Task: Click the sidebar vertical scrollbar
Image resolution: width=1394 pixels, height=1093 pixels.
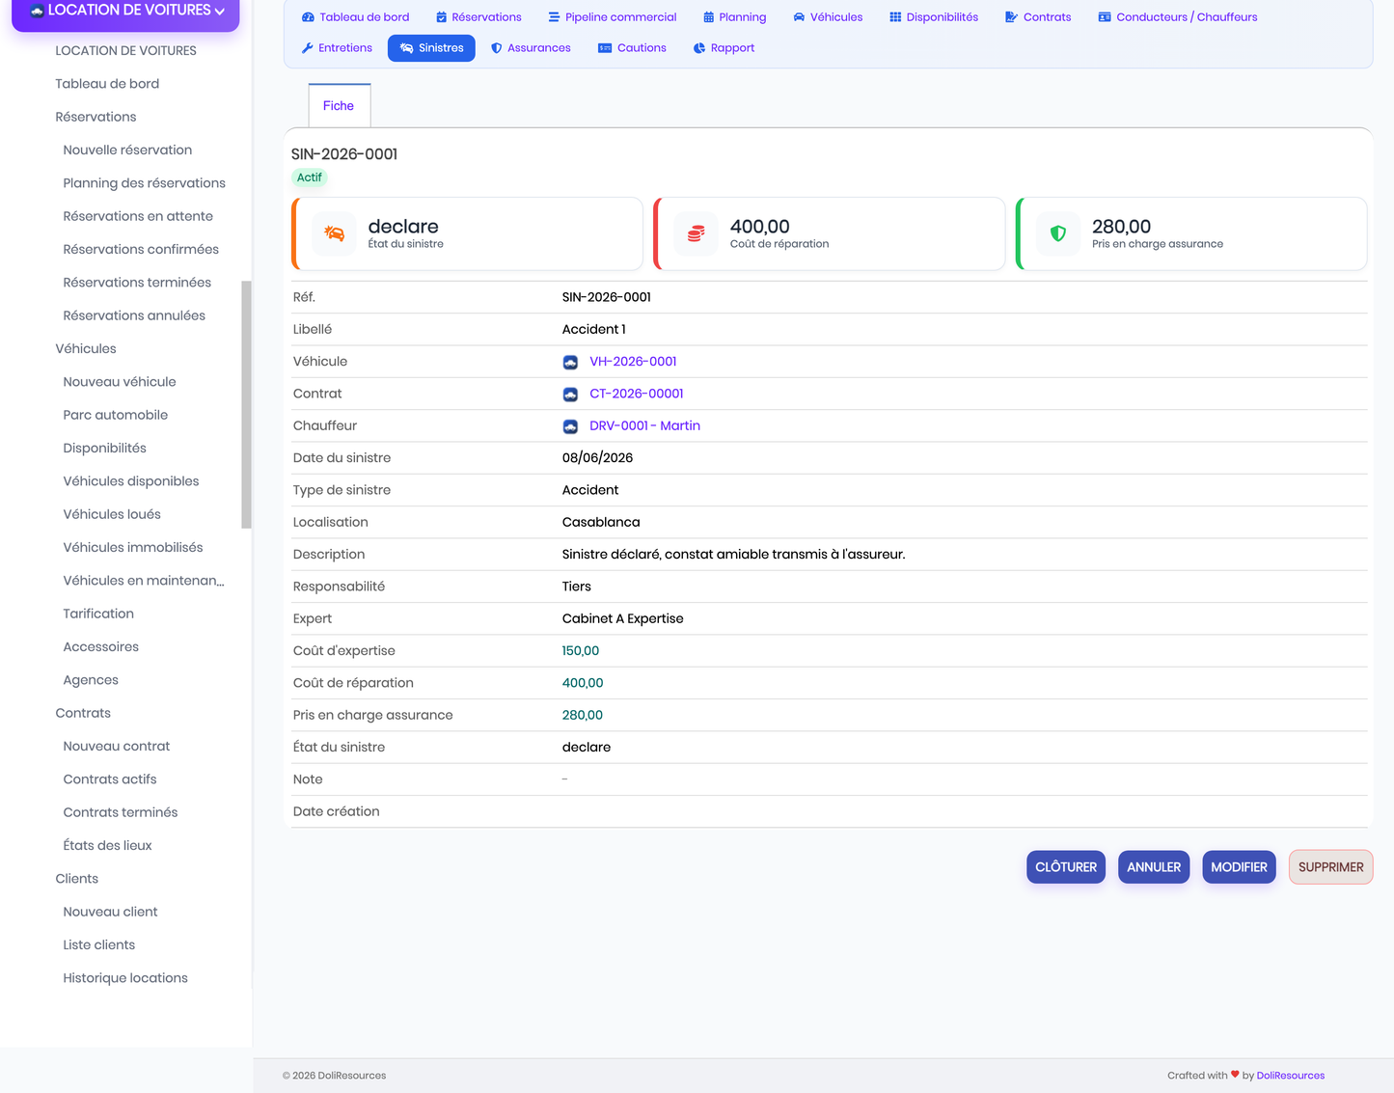Action: pos(246,405)
